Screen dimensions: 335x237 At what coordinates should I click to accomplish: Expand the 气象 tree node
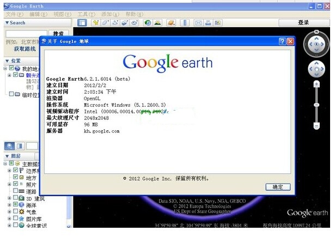point(9,212)
